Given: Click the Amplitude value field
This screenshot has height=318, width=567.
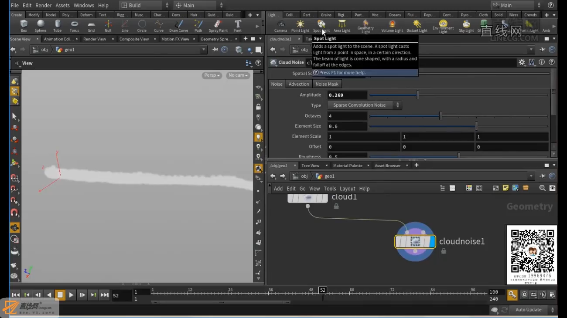Looking at the screenshot, I should point(347,95).
